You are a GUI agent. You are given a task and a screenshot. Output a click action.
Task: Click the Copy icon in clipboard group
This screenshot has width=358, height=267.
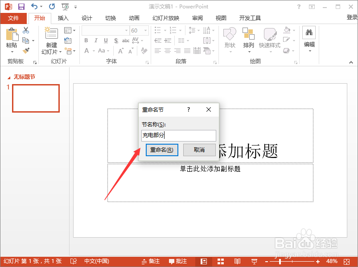25,40
